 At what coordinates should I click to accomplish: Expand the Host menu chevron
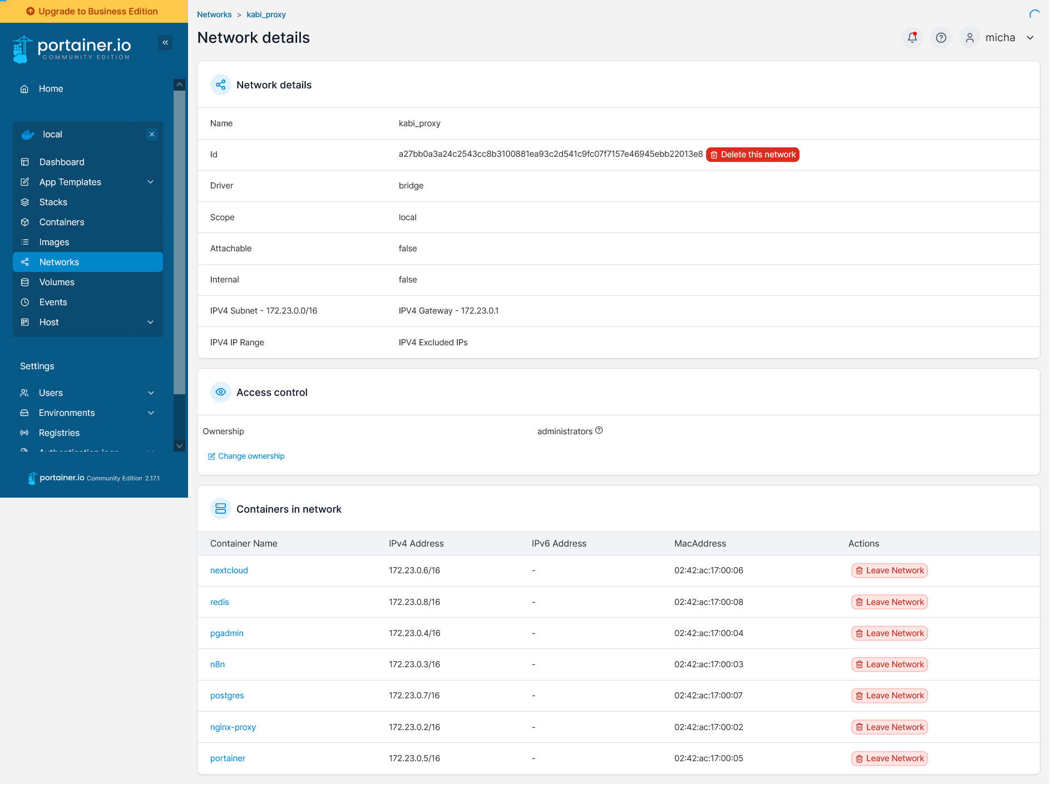click(150, 322)
